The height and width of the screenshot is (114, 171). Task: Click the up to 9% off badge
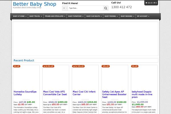(48, 66)
